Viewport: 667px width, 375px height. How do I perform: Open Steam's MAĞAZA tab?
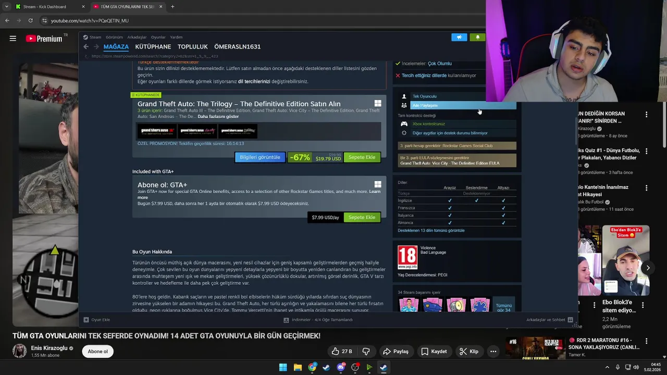coord(116,47)
